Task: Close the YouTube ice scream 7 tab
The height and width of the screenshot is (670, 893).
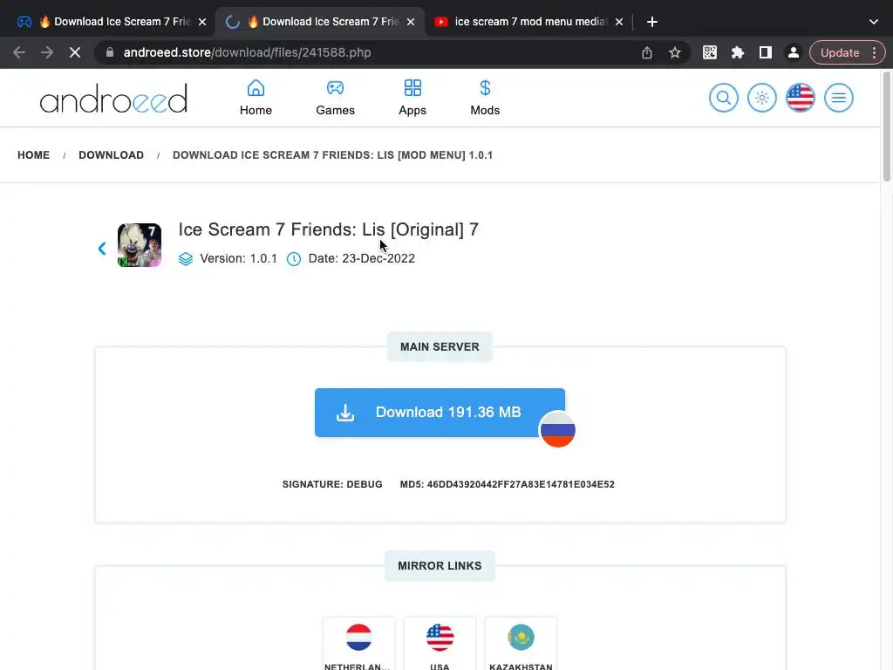Action: coord(619,22)
